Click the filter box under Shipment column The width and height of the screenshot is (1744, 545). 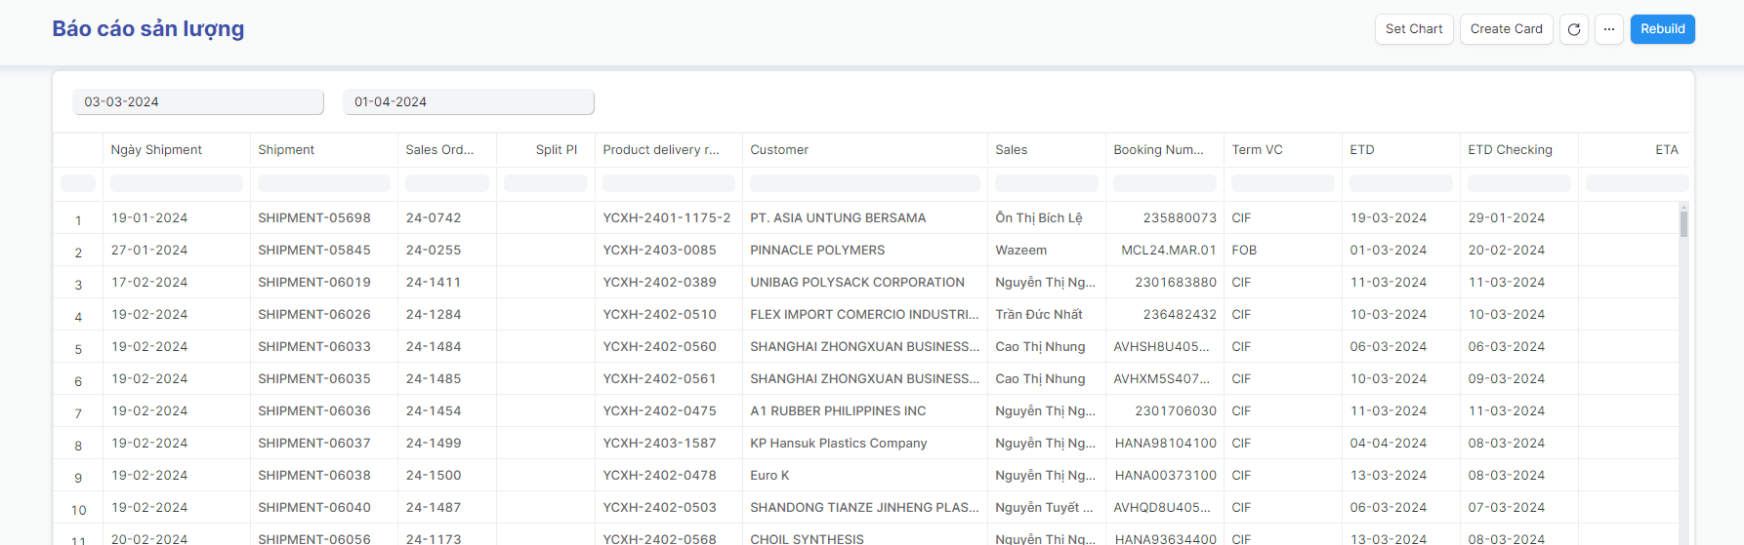click(x=324, y=183)
